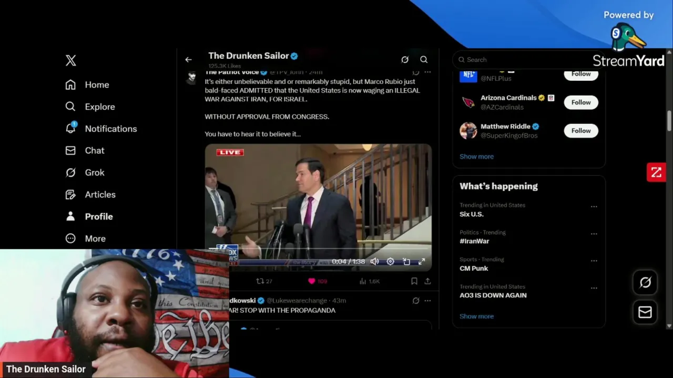Unlike the post with 109 likes

click(x=318, y=281)
